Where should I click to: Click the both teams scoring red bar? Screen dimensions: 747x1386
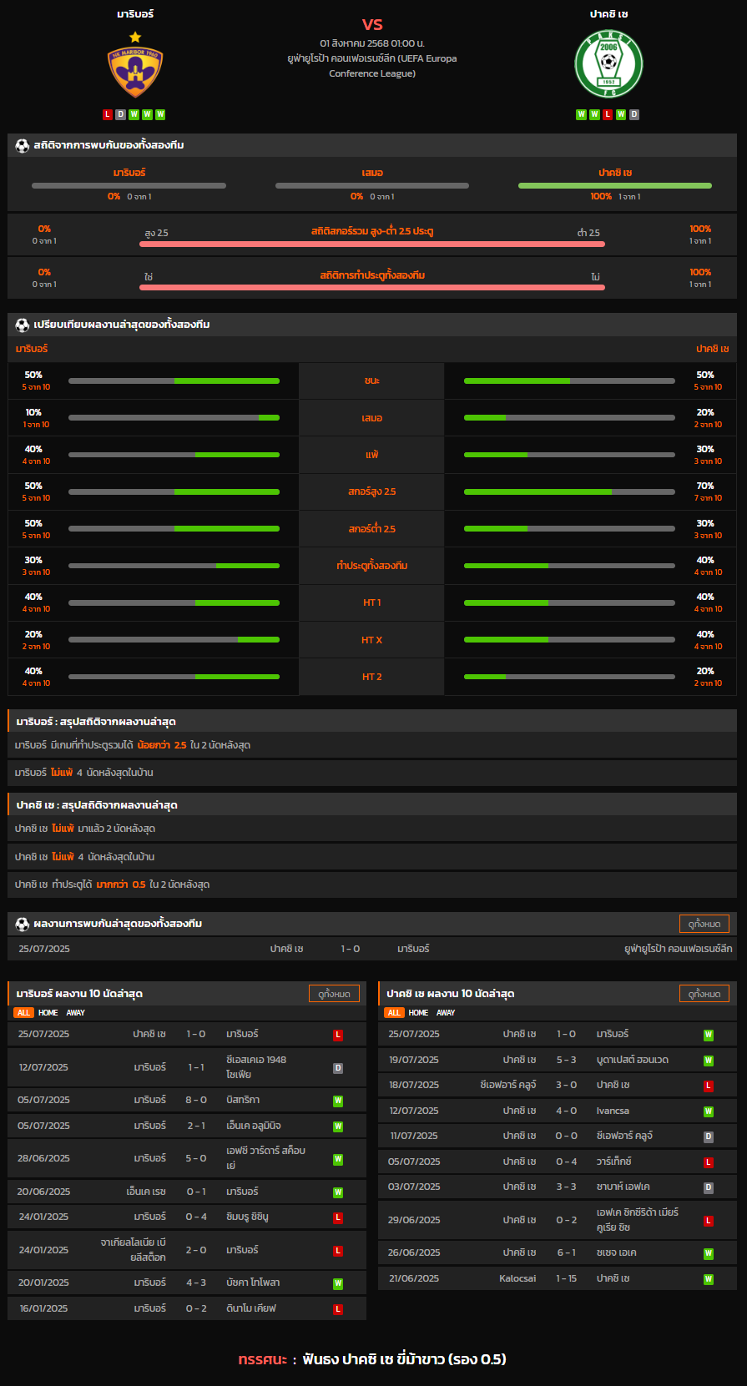click(x=372, y=287)
